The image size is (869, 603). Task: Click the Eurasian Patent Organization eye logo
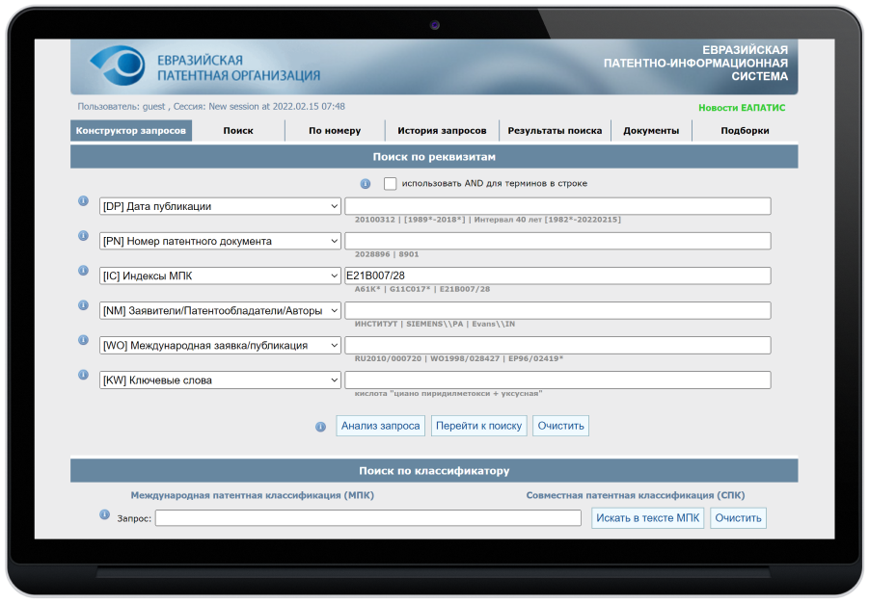[x=117, y=66]
